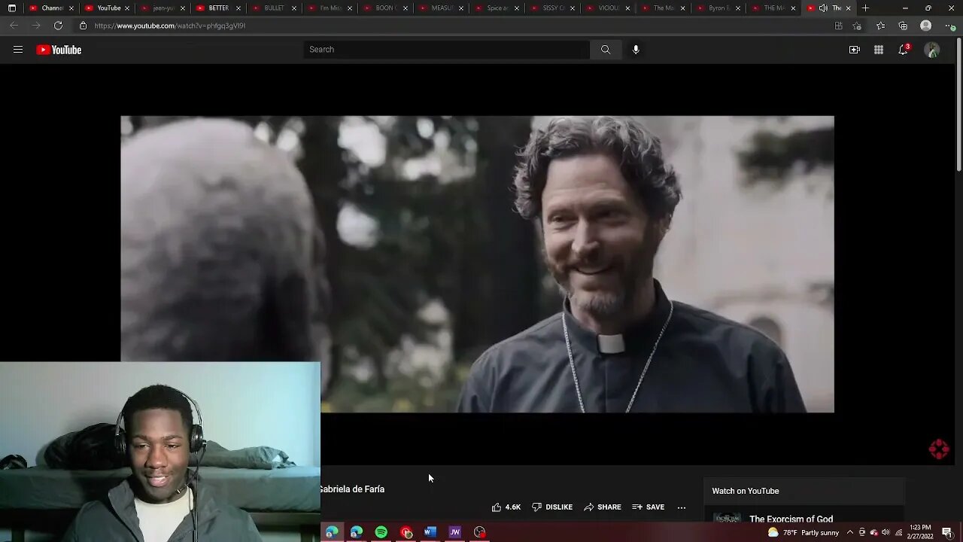Switch to the Channel tab

[x=53, y=8]
